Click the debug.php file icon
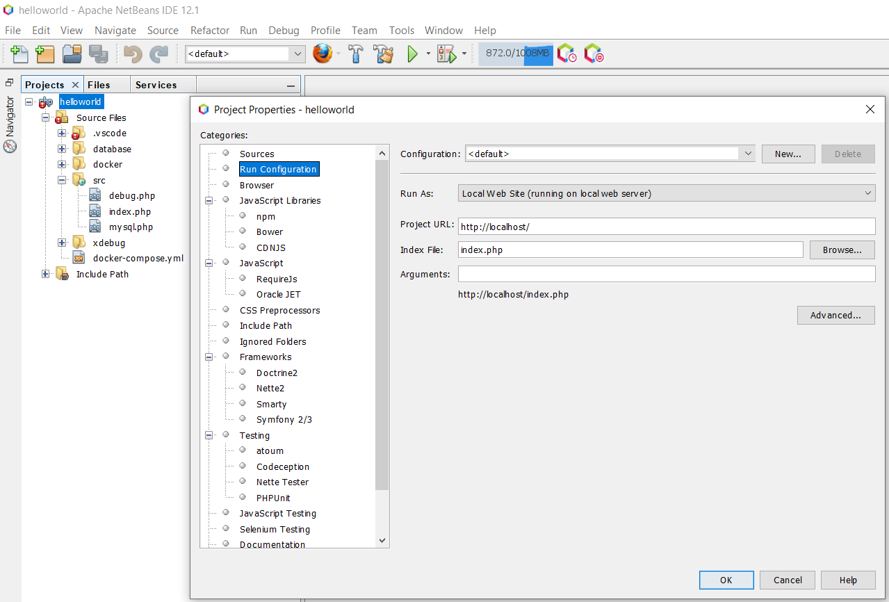 [x=95, y=196]
